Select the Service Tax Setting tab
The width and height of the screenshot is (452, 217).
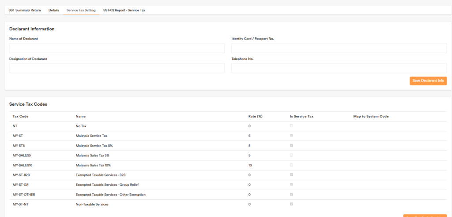click(81, 10)
